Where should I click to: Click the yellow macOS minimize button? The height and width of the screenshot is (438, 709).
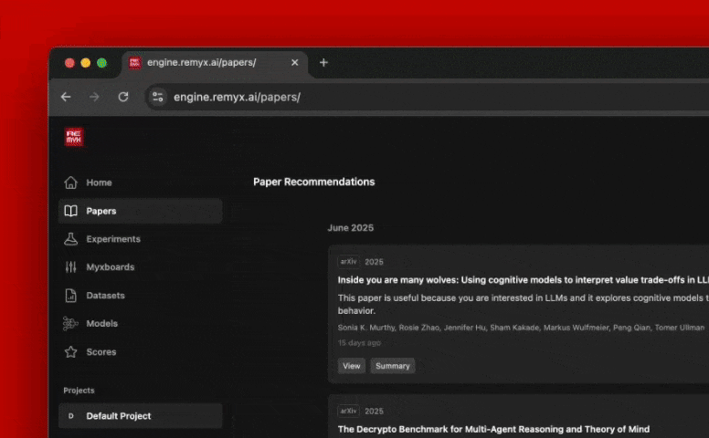point(86,63)
